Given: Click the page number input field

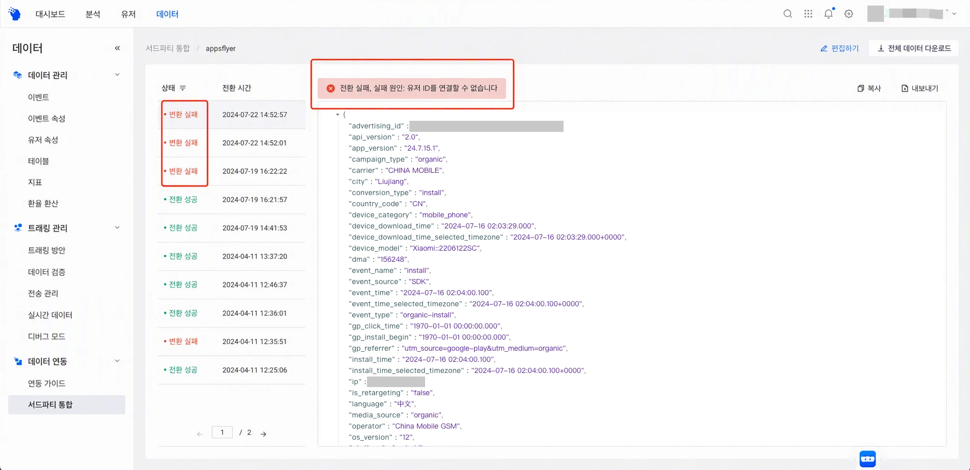Looking at the screenshot, I should pos(222,432).
